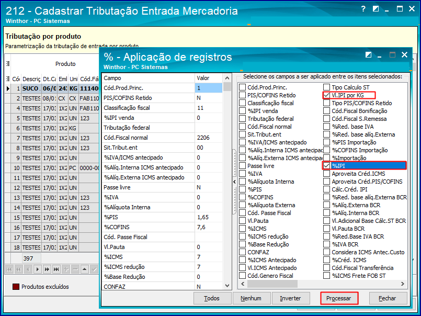Click the Descriç column header in product grid
Screen dimensions: 421x316
tap(31, 79)
